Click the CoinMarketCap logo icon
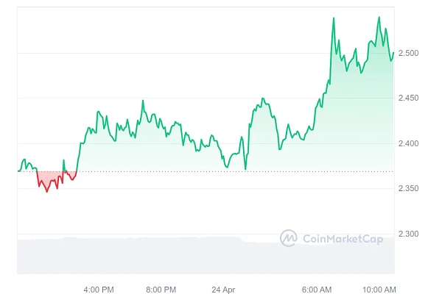The image size is (442, 294). click(x=288, y=237)
